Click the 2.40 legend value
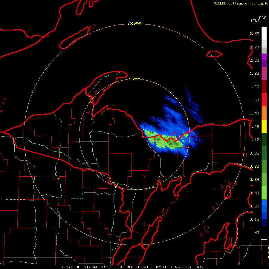 [254, 33]
